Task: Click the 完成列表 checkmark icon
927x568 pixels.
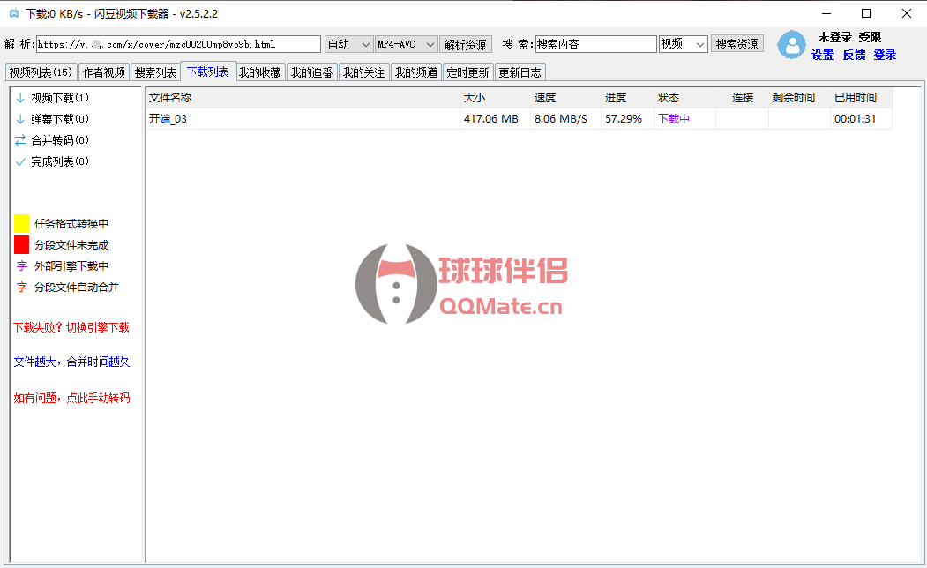Action: point(20,161)
